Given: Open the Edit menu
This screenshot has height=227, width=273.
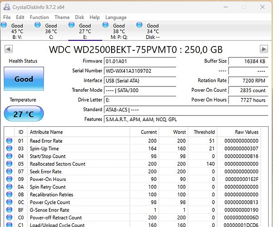Looking at the screenshot, I should click(x=20, y=17).
